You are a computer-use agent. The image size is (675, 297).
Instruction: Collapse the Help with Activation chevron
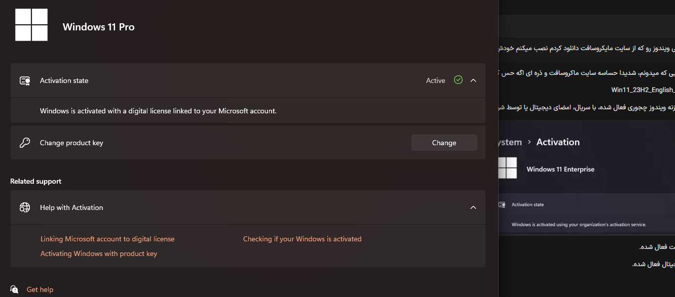(x=473, y=207)
